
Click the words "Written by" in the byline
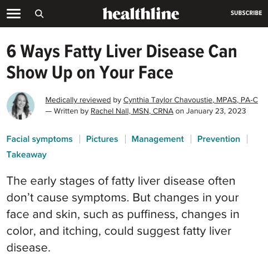coord(71,111)
